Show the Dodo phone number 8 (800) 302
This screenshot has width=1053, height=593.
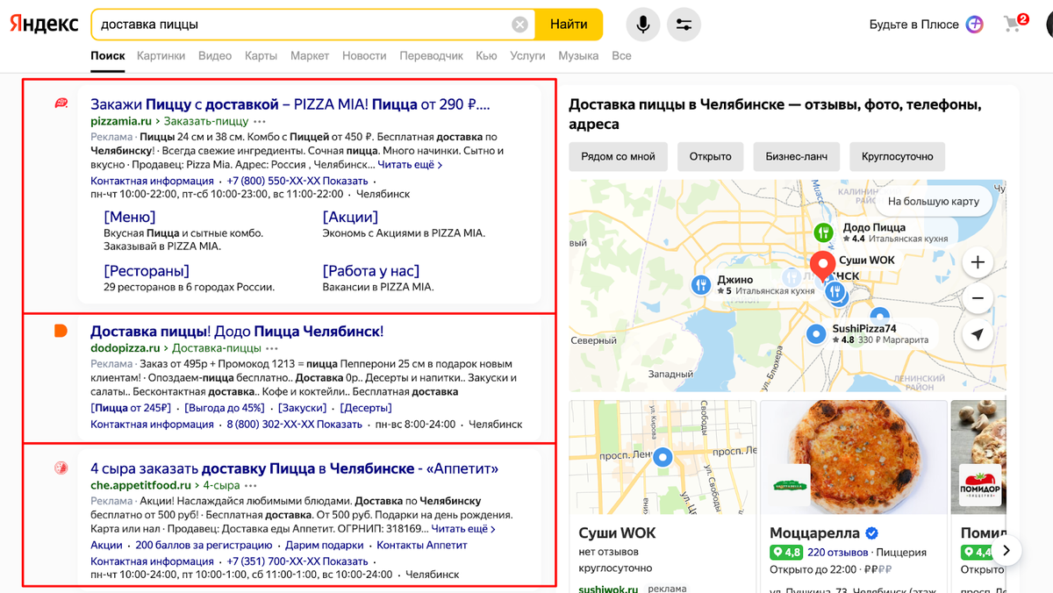(x=294, y=424)
